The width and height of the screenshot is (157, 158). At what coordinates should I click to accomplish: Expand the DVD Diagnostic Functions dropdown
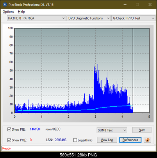[x=89, y=18]
